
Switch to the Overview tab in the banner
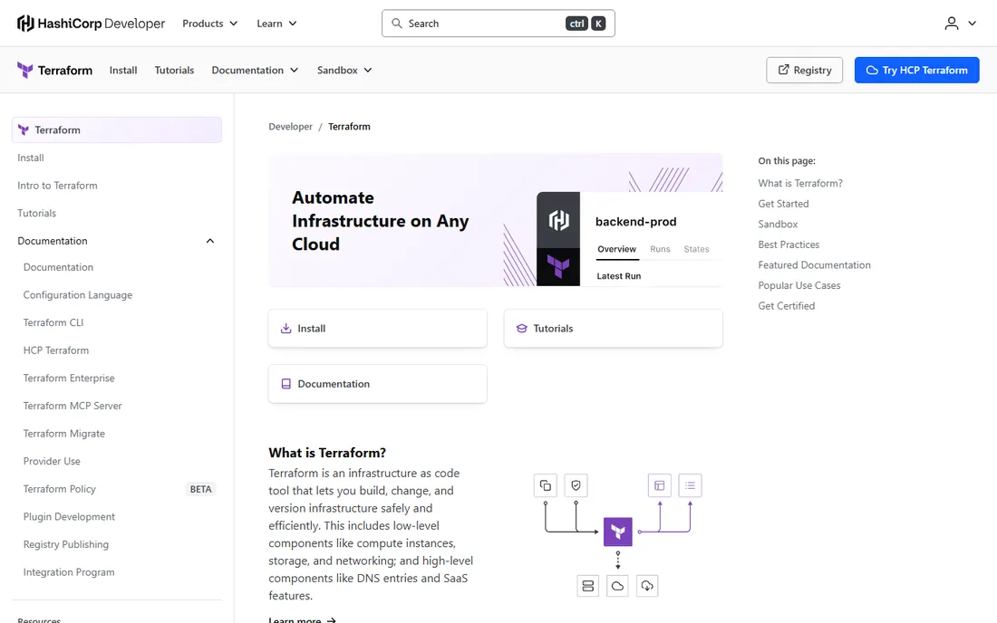coord(616,249)
